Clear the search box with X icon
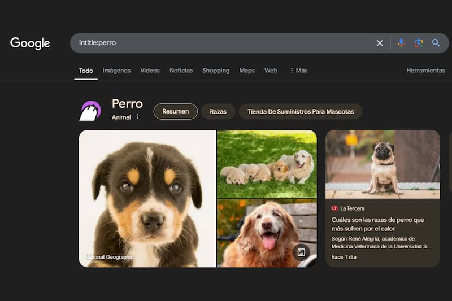 tap(380, 43)
